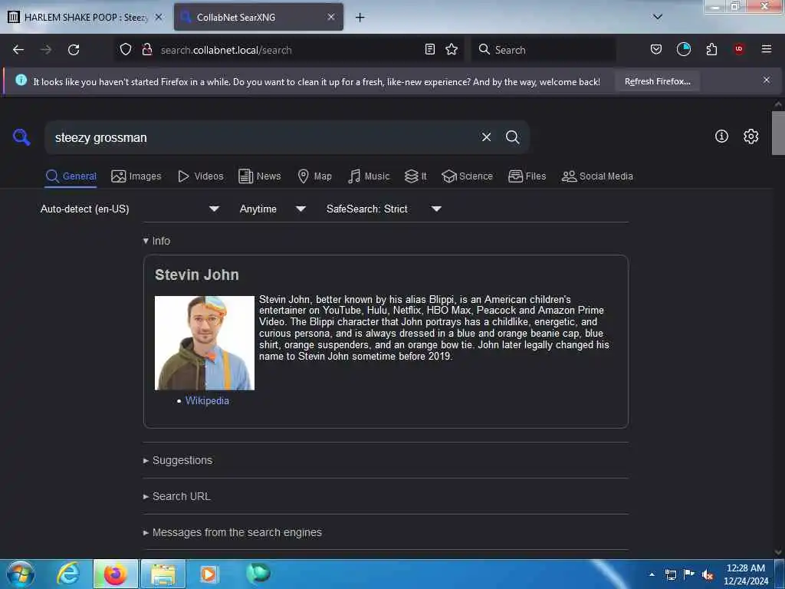
Task: Click the muted volume tray icon
Action: (x=708, y=575)
